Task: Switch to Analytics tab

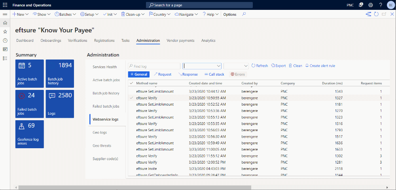Action: tap(208, 41)
